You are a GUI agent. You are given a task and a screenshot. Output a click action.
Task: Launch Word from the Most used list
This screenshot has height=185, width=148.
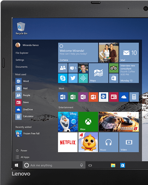click(22, 81)
